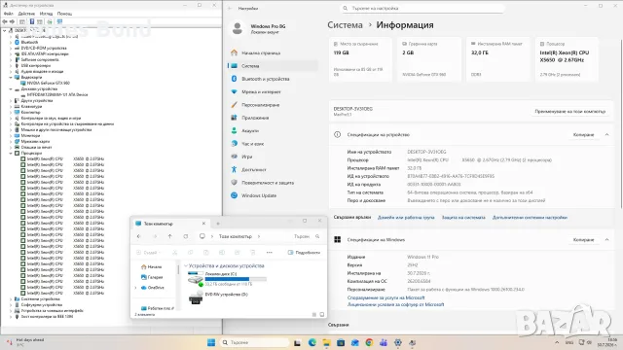
Task: Click the search magnifier in File Explorer
Action: [317, 236]
